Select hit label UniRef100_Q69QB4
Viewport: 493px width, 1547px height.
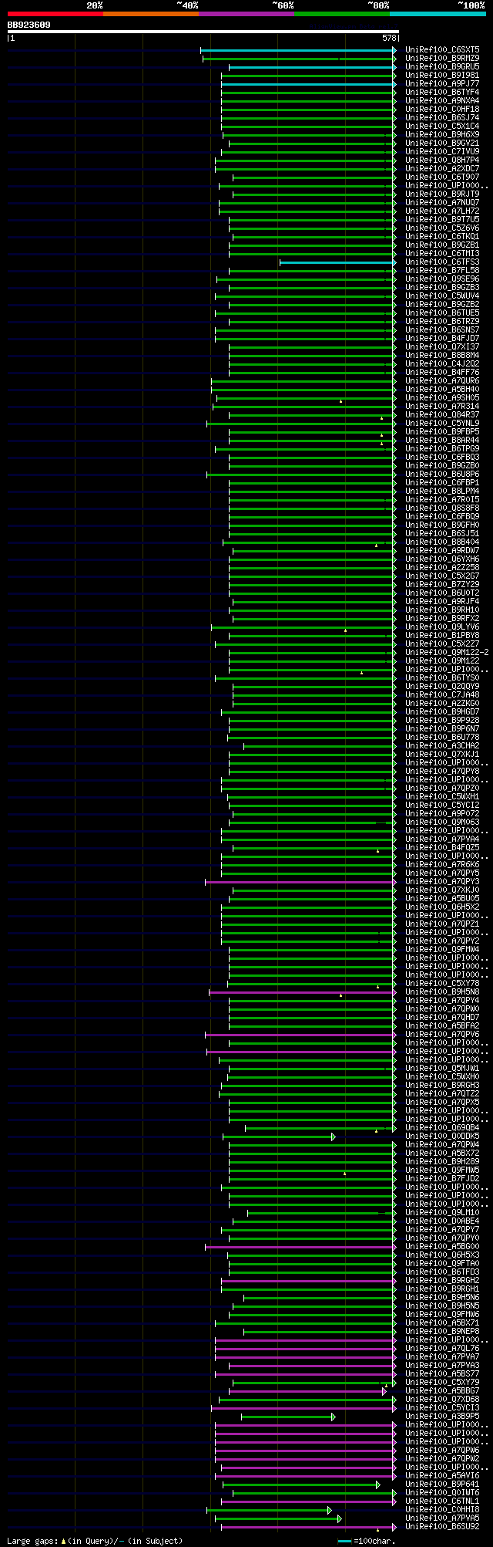(x=442, y=1128)
